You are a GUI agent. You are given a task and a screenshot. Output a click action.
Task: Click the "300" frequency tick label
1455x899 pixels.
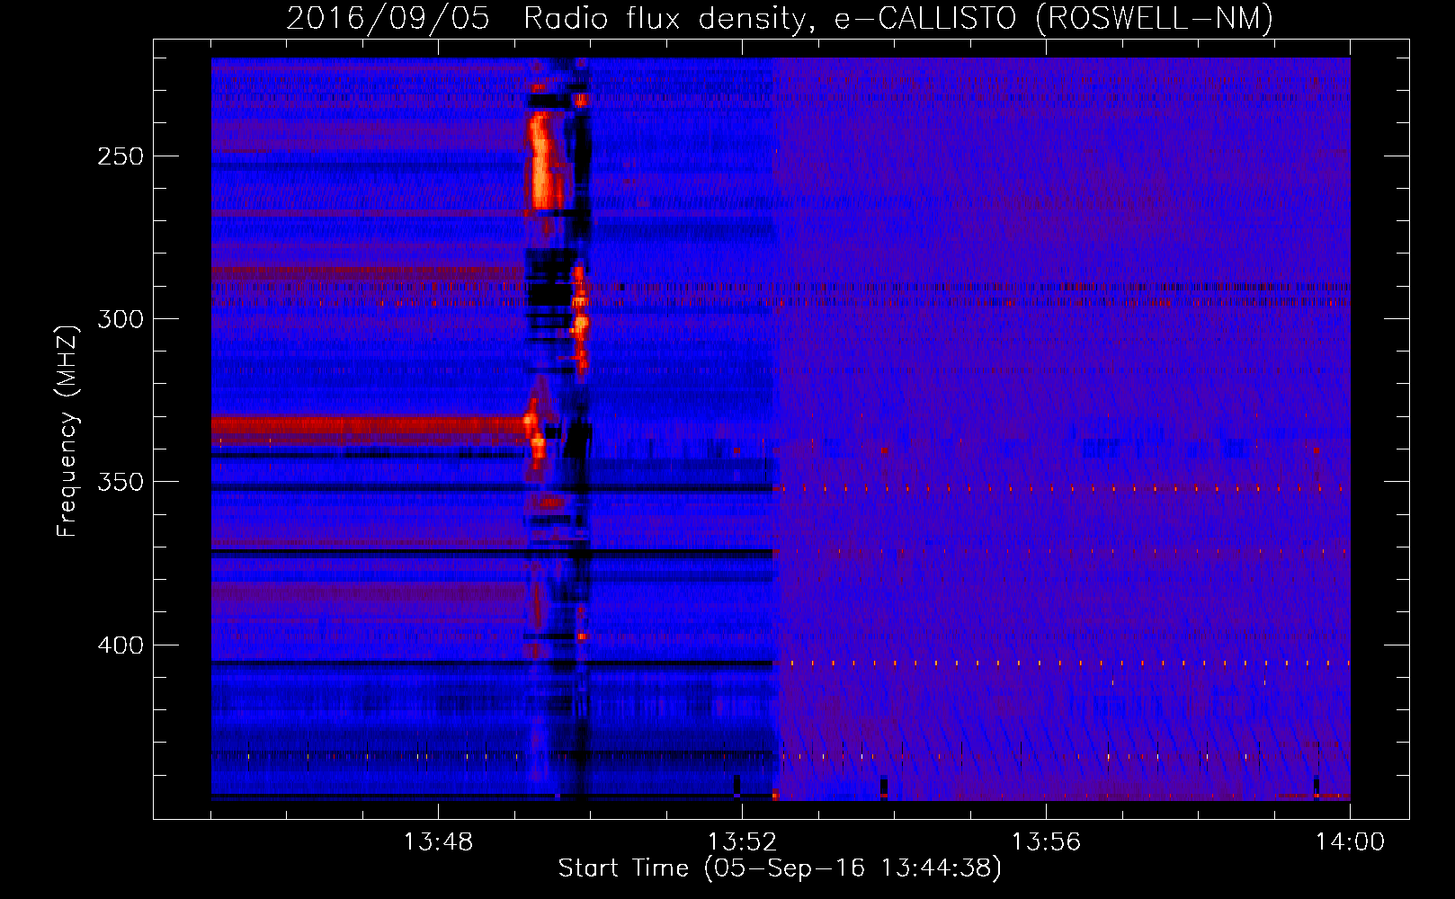121,319
